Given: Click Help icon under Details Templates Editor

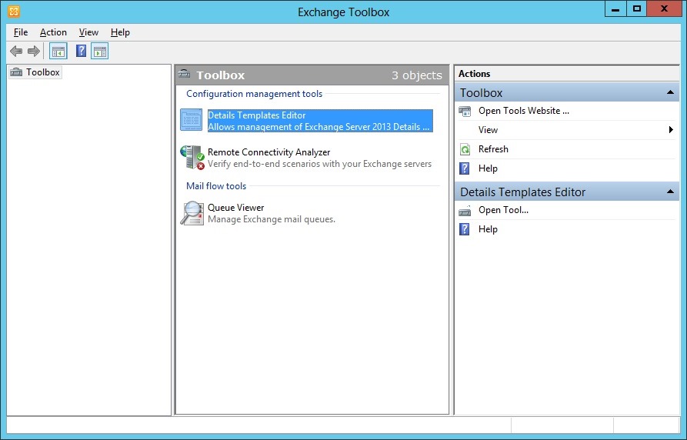Looking at the screenshot, I should pyautogui.click(x=465, y=229).
